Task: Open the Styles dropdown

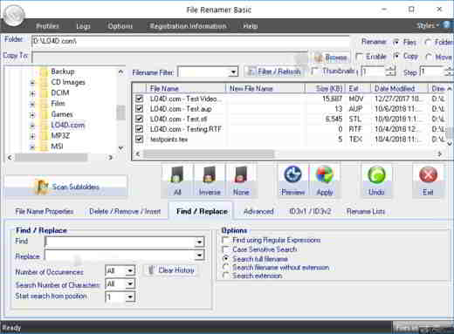Action: [x=428, y=25]
